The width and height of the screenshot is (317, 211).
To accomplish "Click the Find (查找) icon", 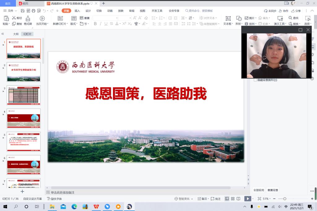I will [293, 18].
